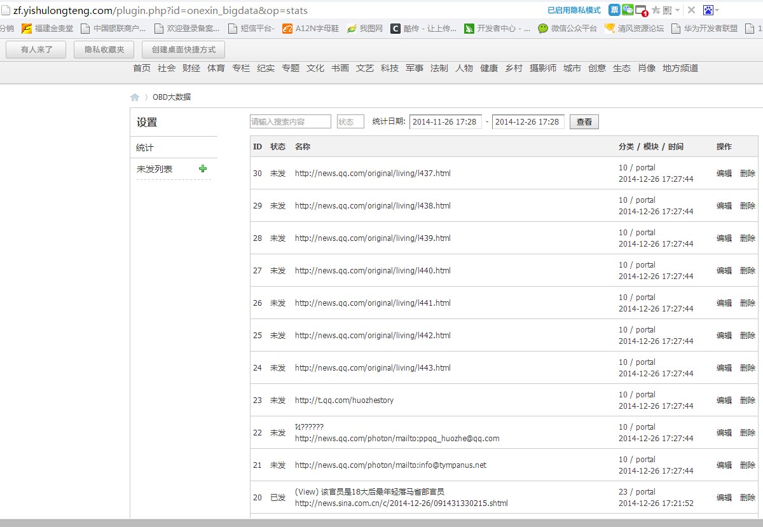Select 统计 in the settings sidebar
Viewport: 763px width, 527px height.
click(x=145, y=147)
